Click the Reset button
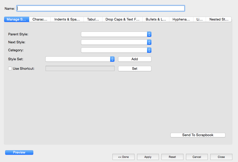 172,157
